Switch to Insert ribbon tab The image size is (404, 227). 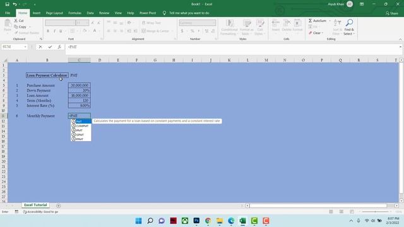37,13
